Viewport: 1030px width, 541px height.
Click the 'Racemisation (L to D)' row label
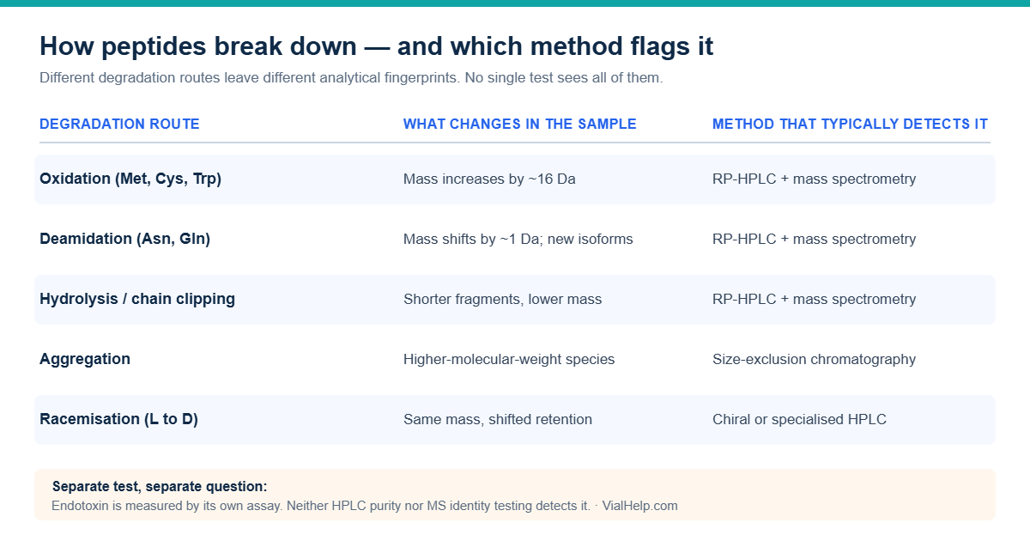[x=118, y=420]
